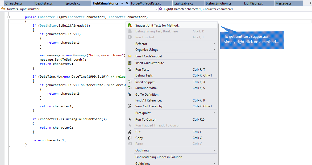Select the Run Tests icon
Screen dimensions: 312x165
click(x=130, y=69)
